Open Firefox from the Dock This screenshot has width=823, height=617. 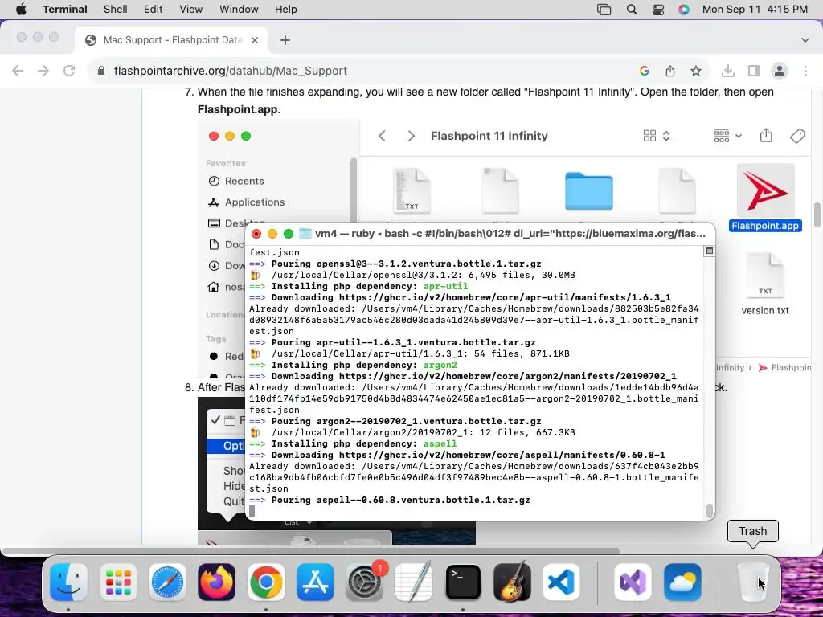click(217, 582)
